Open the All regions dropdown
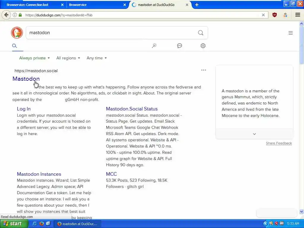The width and height of the screenshot is (304, 228). [x=68, y=58]
